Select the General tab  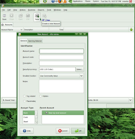(x=24, y=41)
